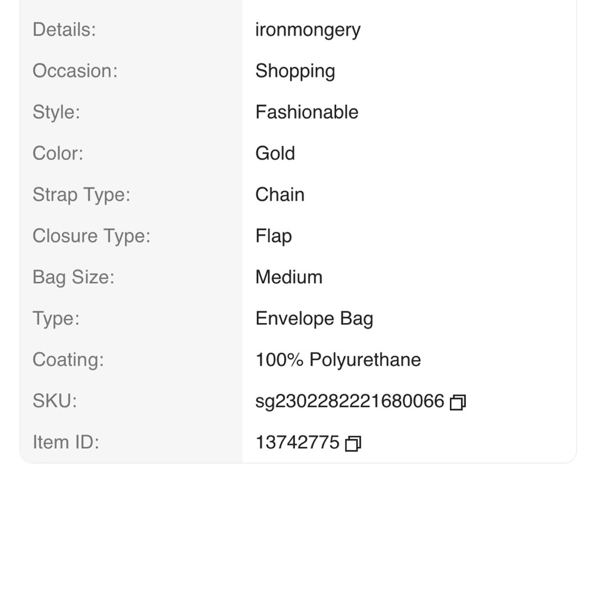Click the Bag Size value Medium

click(x=289, y=277)
